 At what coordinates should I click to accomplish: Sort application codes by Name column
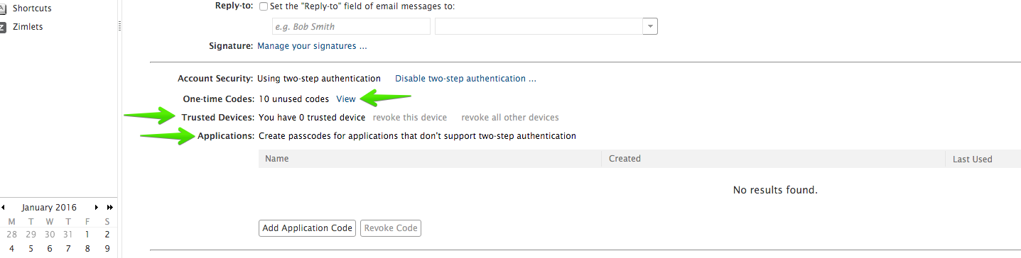430,159
